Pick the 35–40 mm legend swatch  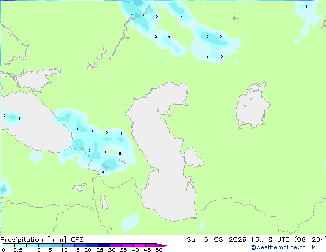127,245
